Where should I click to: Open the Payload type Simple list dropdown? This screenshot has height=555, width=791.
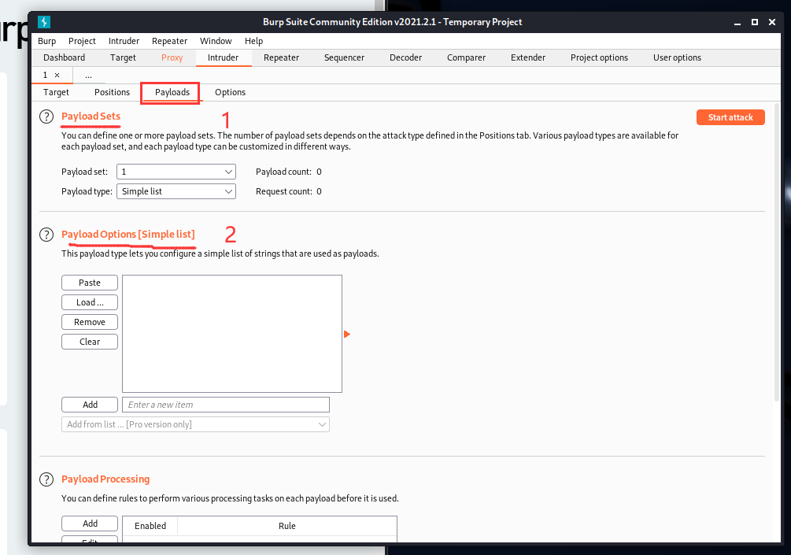(x=176, y=191)
